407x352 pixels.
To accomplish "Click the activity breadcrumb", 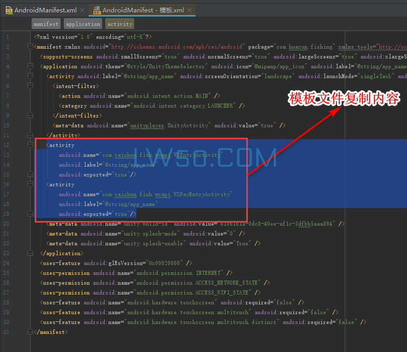I will pyautogui.click(x=120, y=24).
